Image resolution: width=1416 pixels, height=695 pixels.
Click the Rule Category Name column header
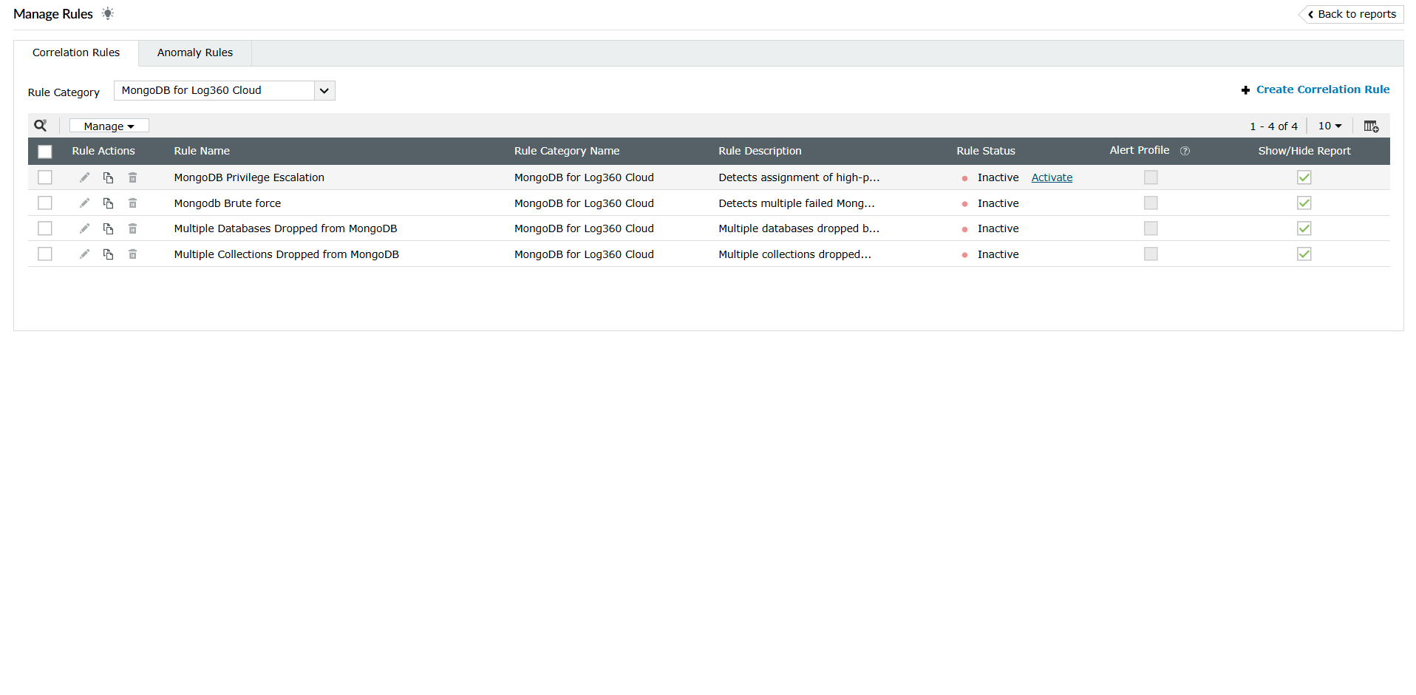(567, 151)
